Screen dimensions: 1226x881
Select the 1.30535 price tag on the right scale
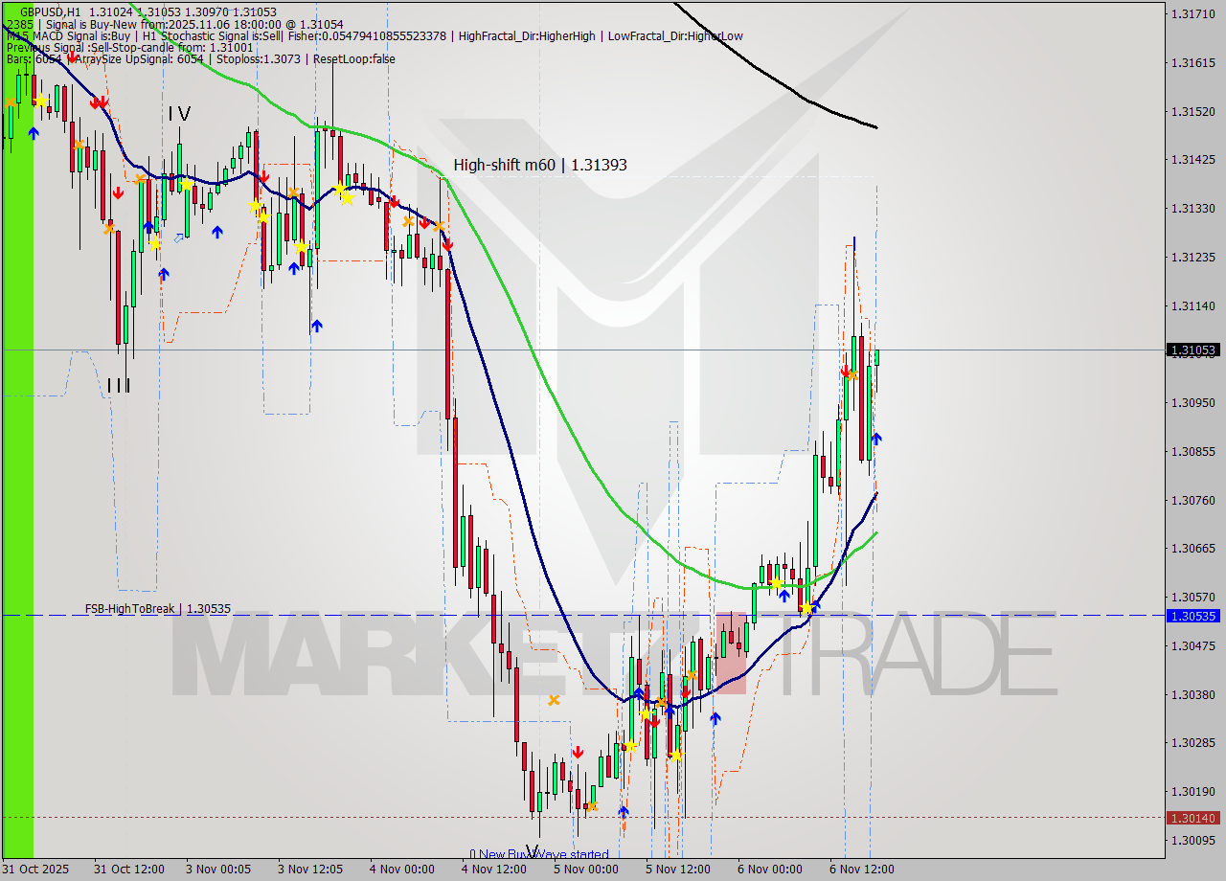[x=1192, y=618]
